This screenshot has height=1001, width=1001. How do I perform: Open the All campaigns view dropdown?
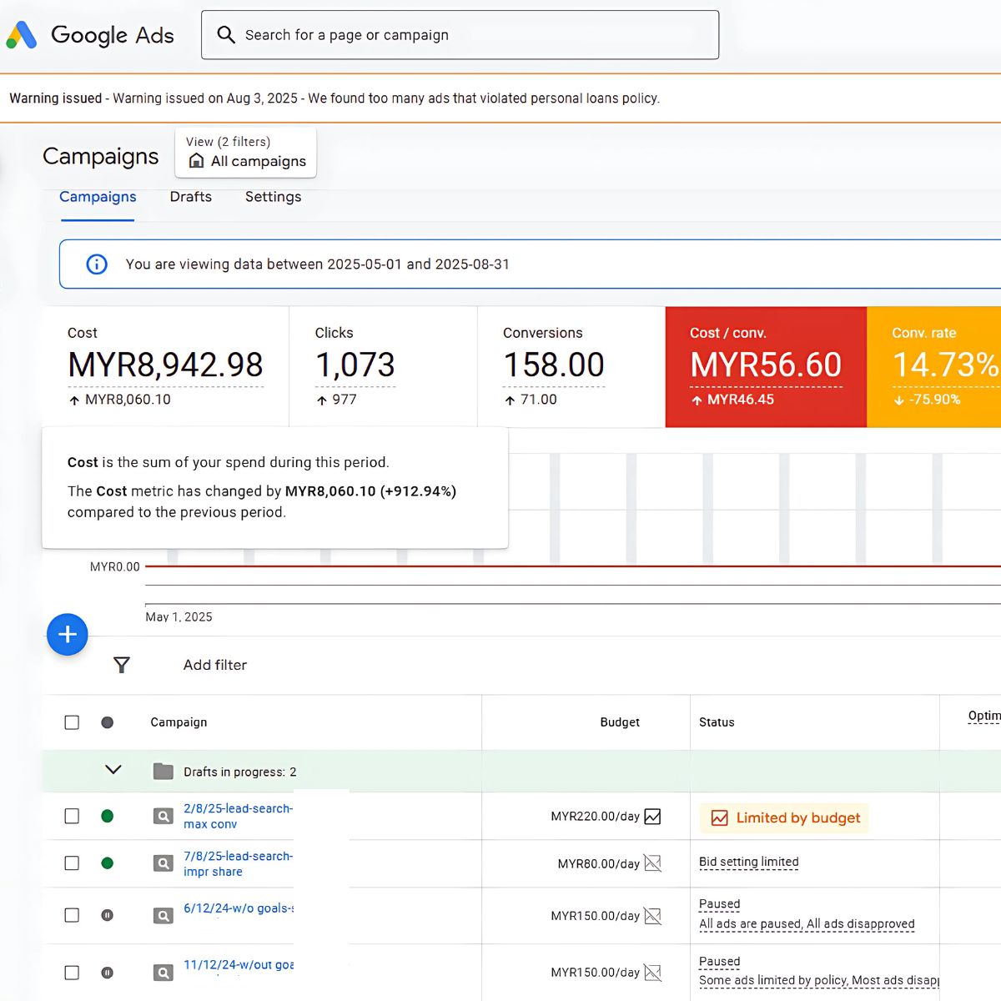[246, 153]
